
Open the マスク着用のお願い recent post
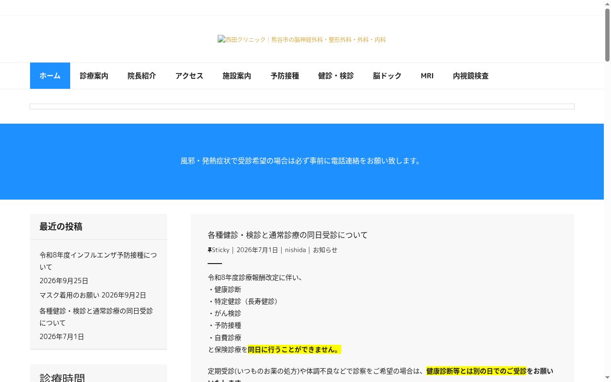pyautogui.click(x=70, y=295)
